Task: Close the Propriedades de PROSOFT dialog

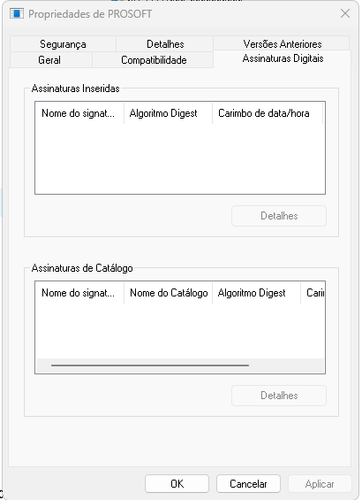Action: 345,13
